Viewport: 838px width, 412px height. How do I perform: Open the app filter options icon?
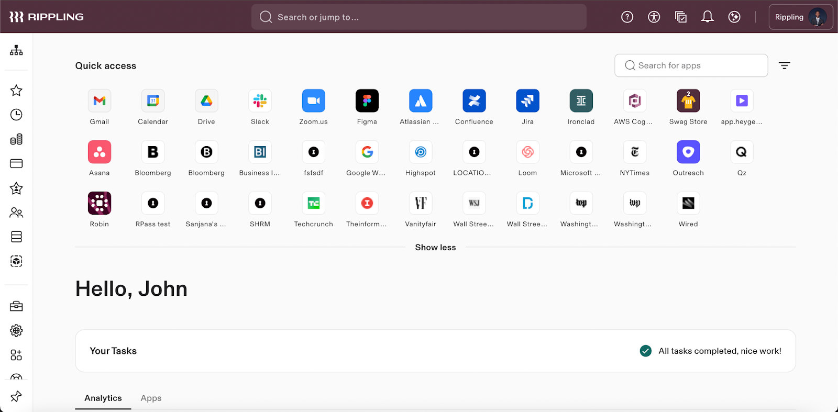tap(784, 65)
